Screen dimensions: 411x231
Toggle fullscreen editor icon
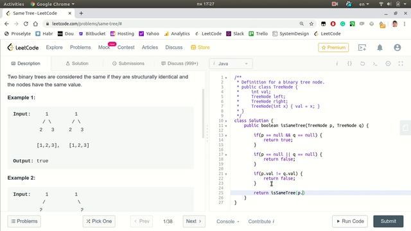pos(401,64)
